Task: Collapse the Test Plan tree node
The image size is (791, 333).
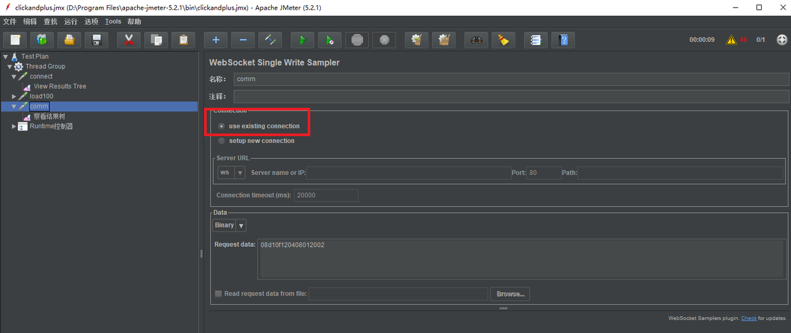Action: (x=5, y=56)
